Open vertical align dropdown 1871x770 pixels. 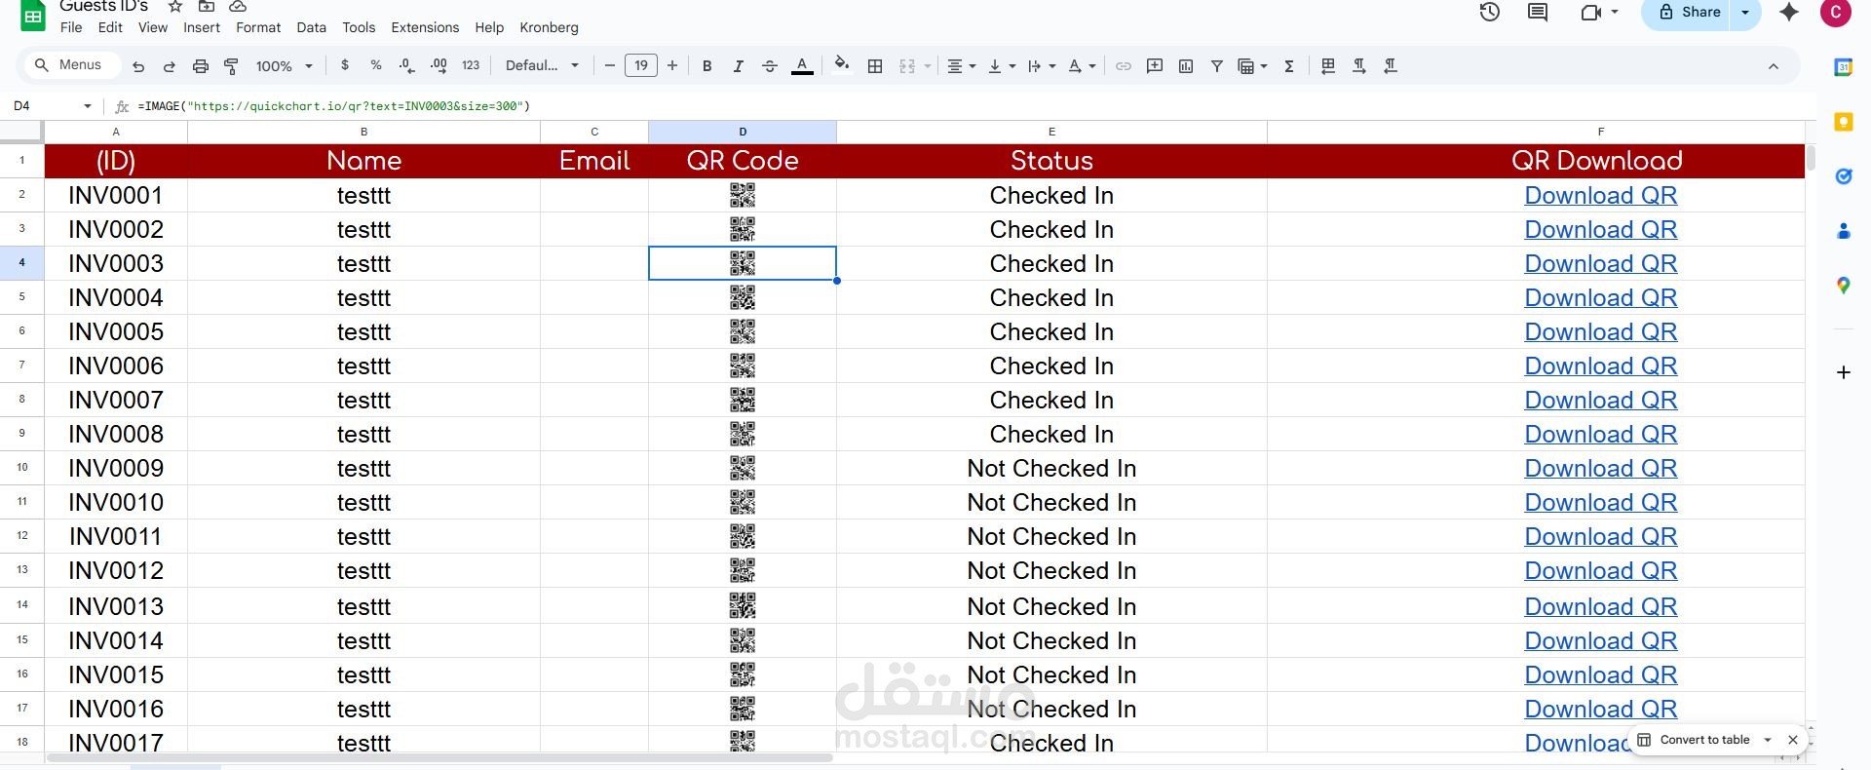1001,65
